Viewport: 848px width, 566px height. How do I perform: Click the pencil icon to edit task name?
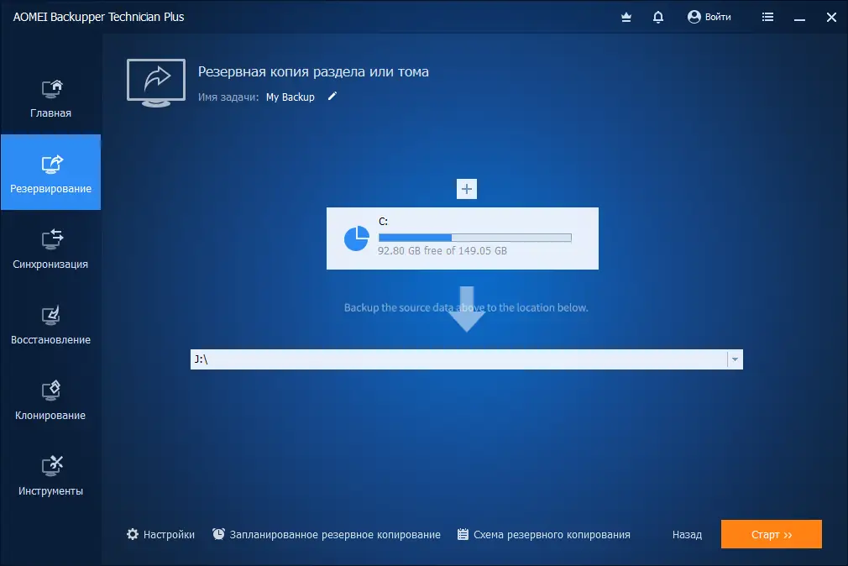[x=332, y=97]
